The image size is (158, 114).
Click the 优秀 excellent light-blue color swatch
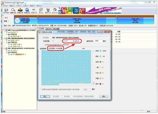[x=100, y=51]
